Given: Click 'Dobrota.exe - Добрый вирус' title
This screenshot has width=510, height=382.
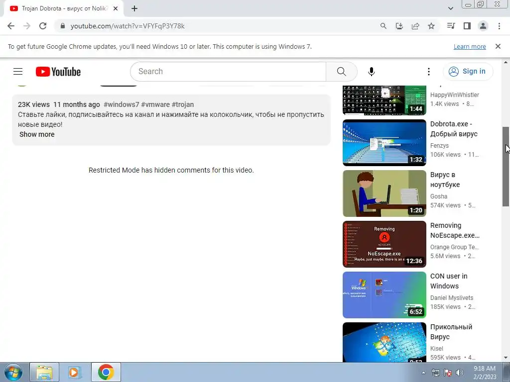Looking at the screenshot, I should point(454,129).
